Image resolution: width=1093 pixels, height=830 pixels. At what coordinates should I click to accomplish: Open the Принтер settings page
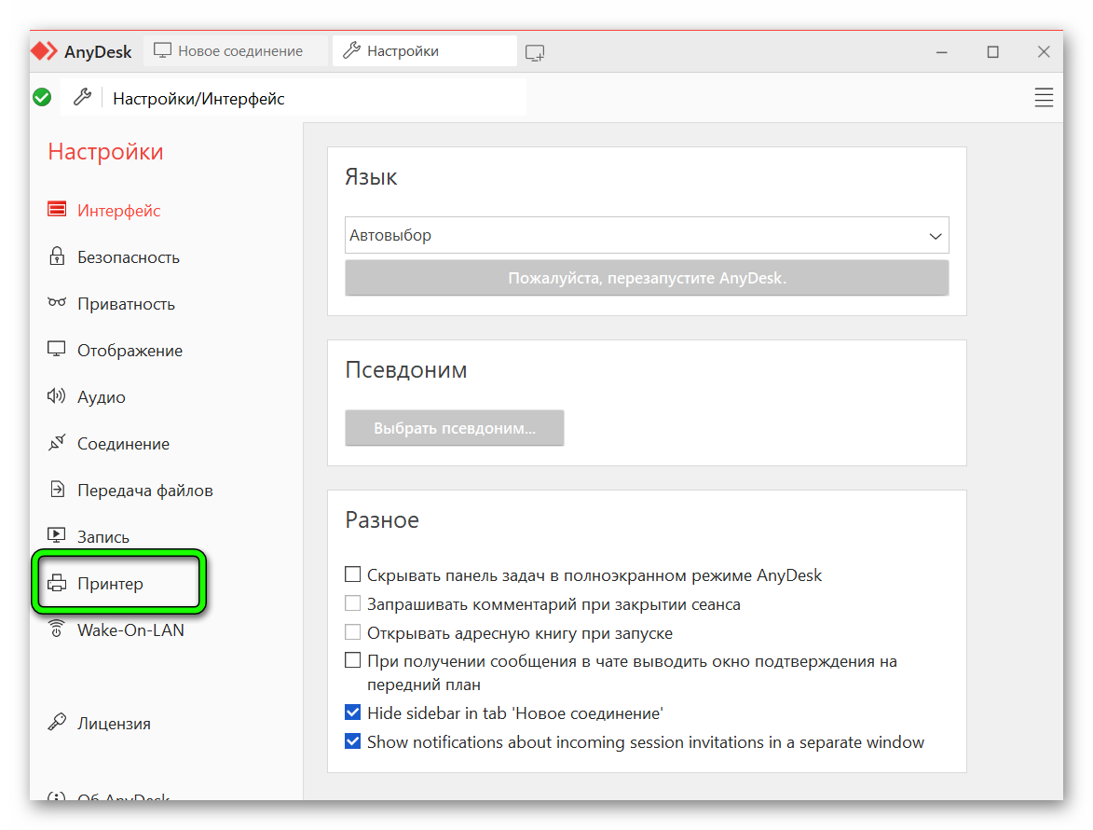coord(110,583)
